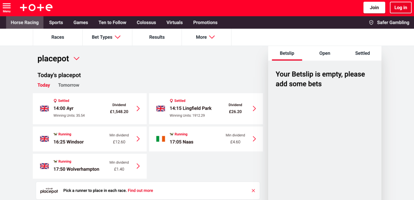
Task: Select the Settled betslip tab
Action: point(362,53)
